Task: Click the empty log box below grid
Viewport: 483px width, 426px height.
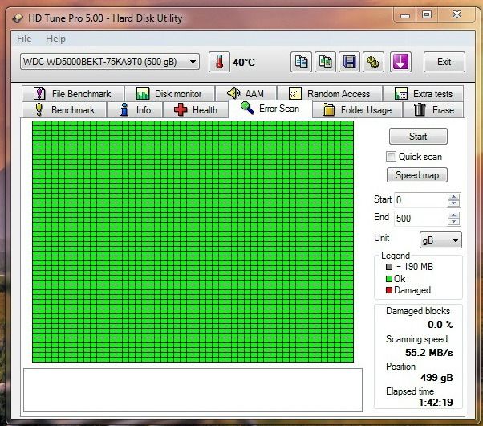Action: 193,390
